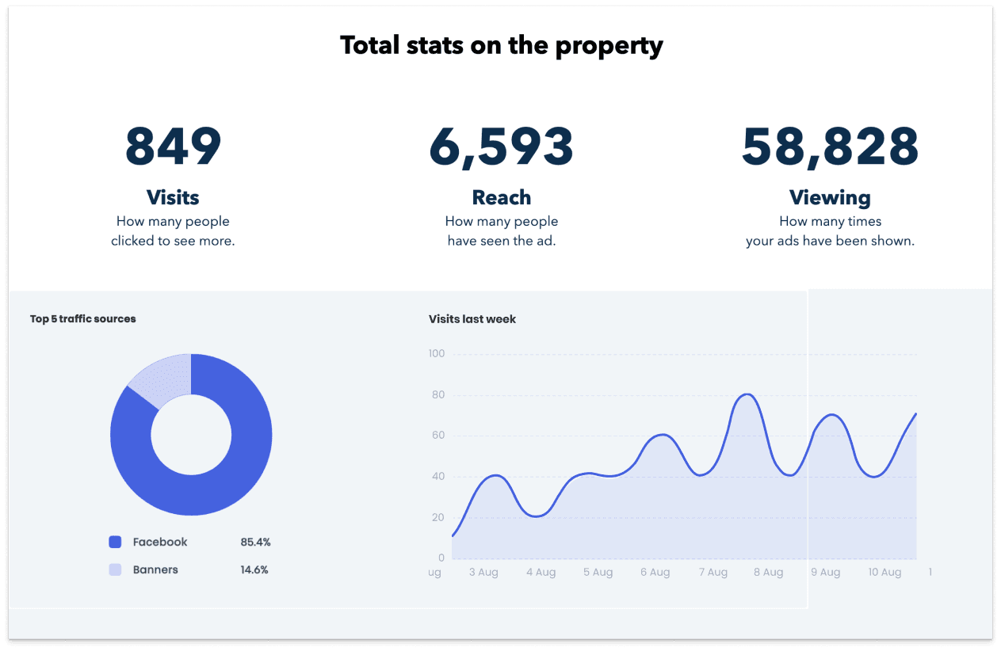Open the Viewing stat showing 58,828
1001x651 pixels.
pyautogui.click(x=830, y=147)
